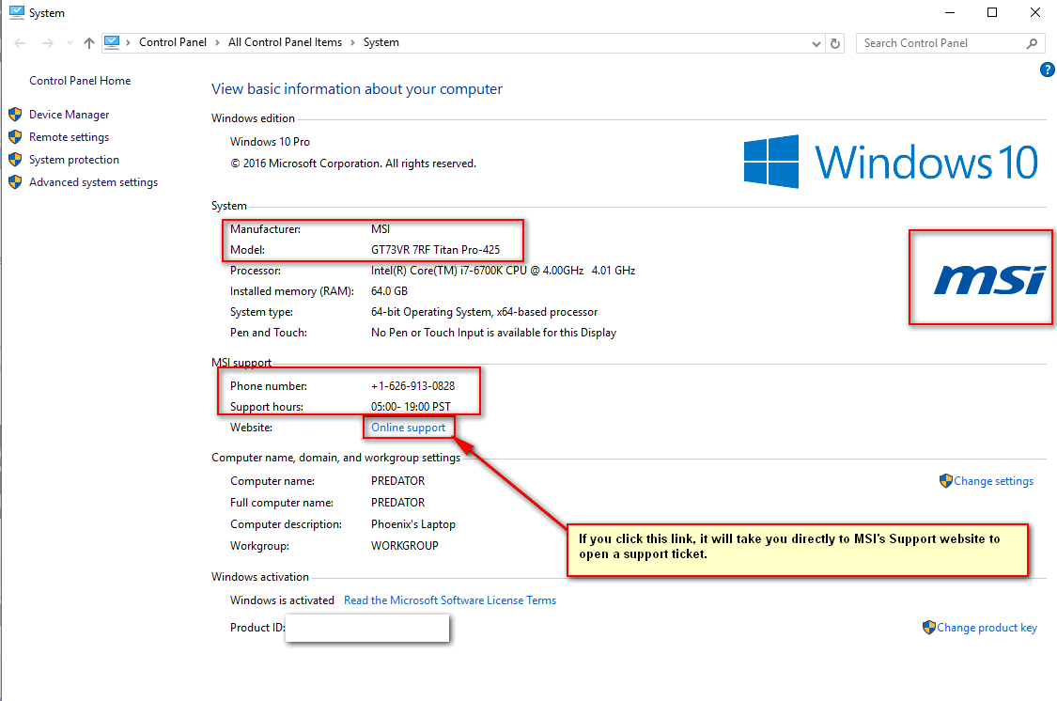1057x701 pixels.
Task: Open Remote settings link
Action: click(69, 137)
